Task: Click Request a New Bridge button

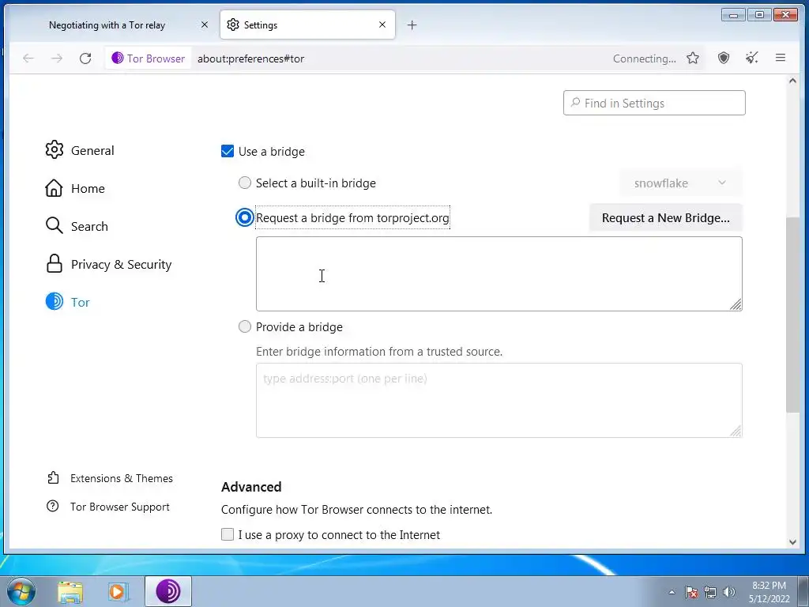Action: (665, 218)
